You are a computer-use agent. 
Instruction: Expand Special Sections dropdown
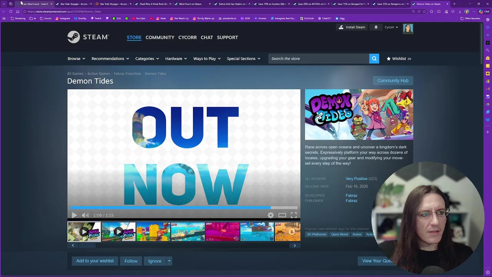coord(243,58)
